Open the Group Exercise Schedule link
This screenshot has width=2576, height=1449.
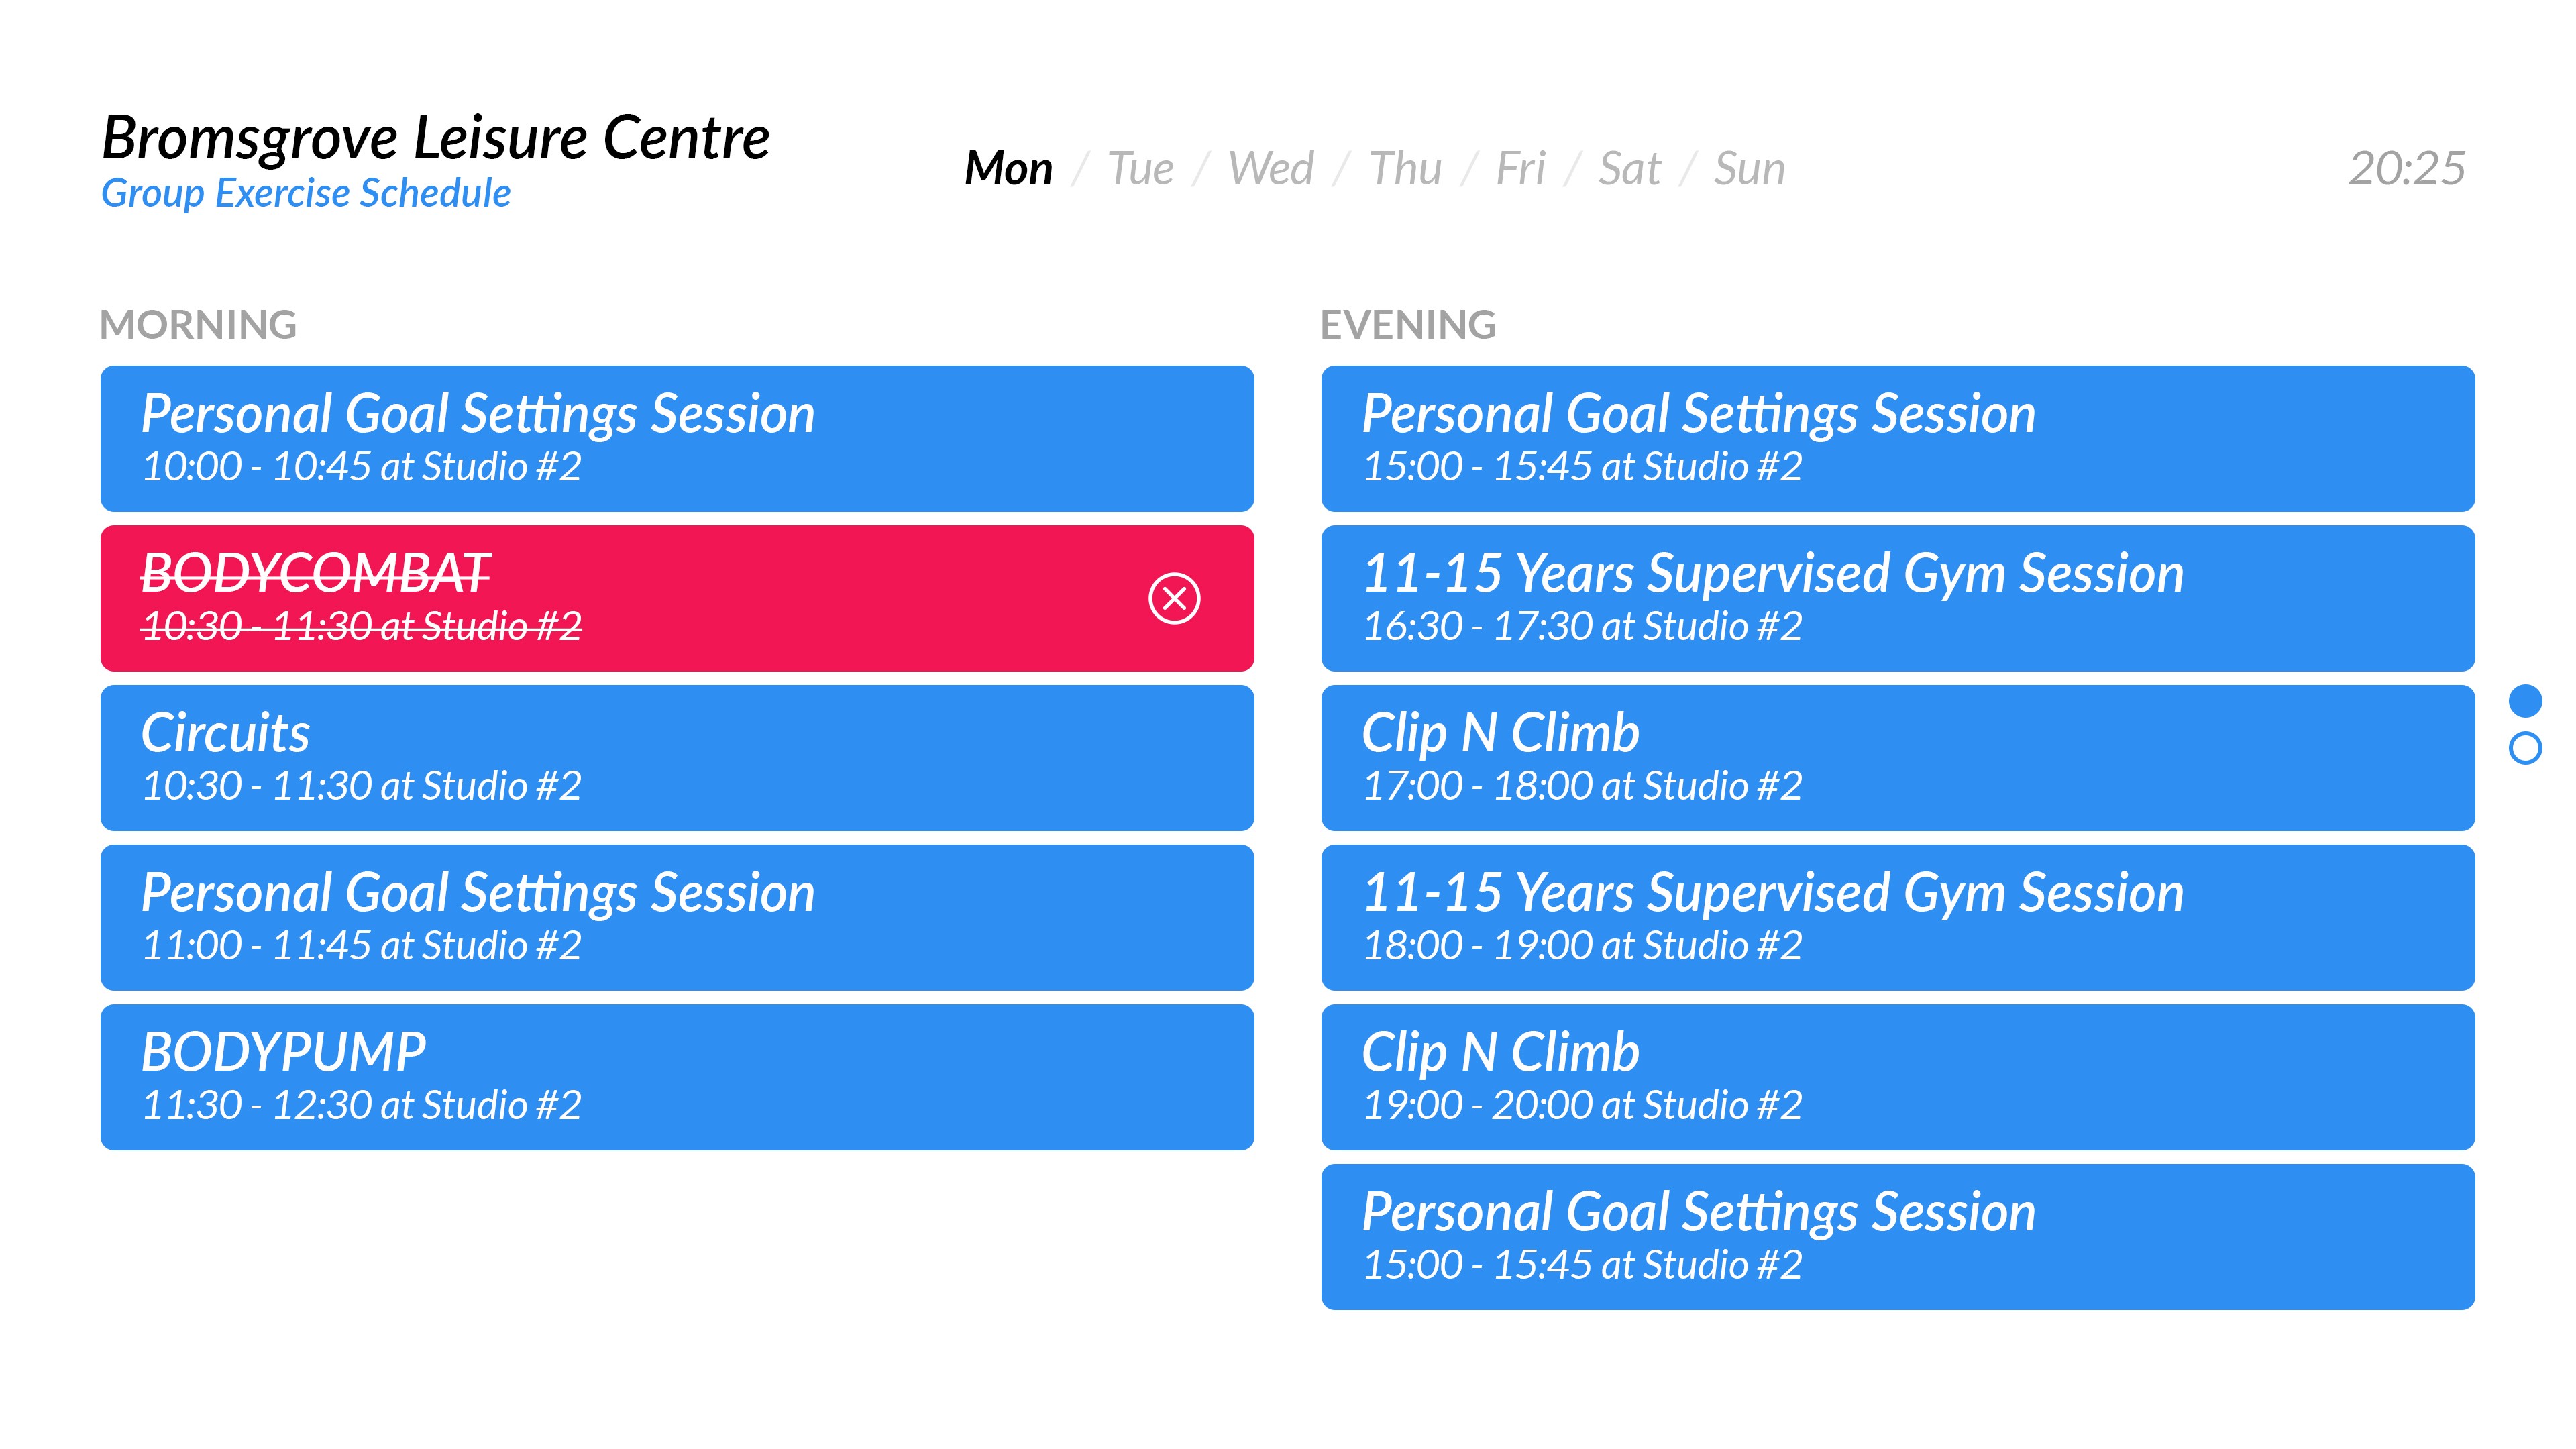306,193
